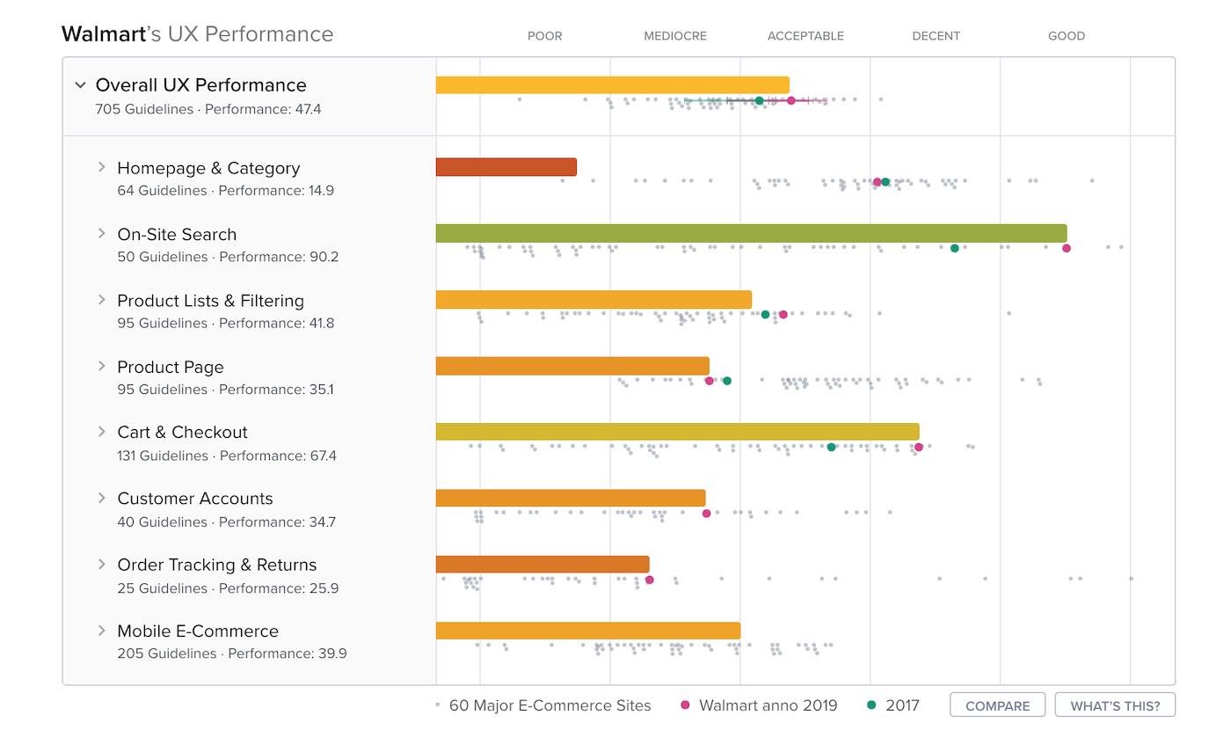Open the WHAT'S THIS? help button
Screen dimensions: 1231x737
point(1115,705)
